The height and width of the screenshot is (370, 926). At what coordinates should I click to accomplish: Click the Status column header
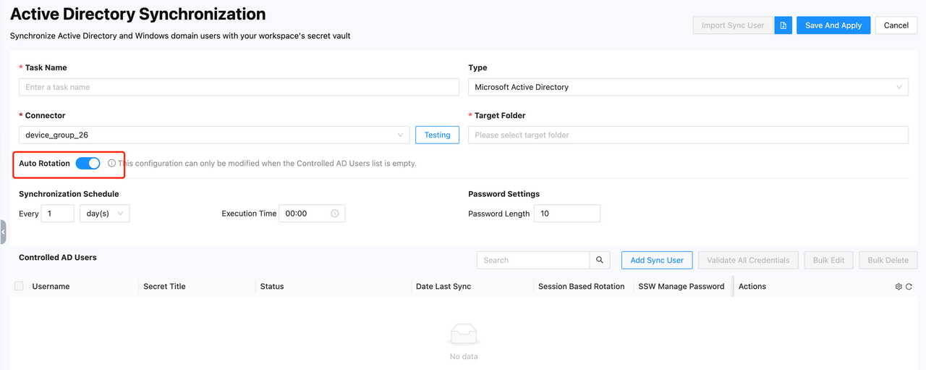pyautogui.click(x=272, y=287)
